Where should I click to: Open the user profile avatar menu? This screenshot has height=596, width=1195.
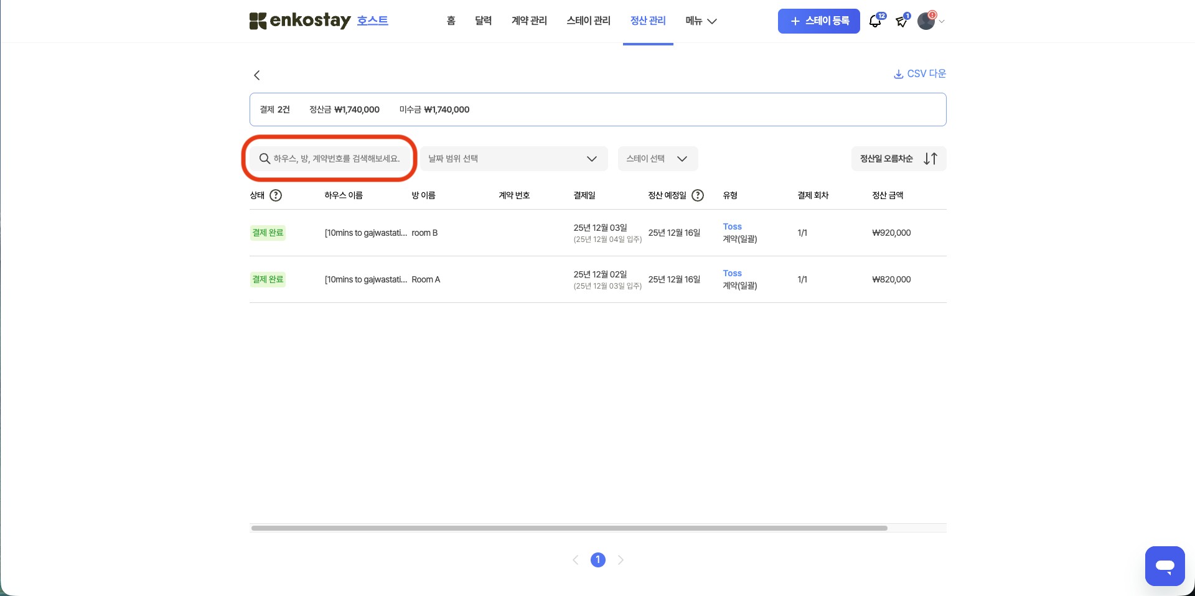927,21
